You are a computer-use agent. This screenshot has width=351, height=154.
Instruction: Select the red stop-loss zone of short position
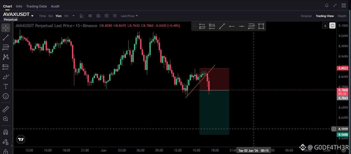[214, 79]
